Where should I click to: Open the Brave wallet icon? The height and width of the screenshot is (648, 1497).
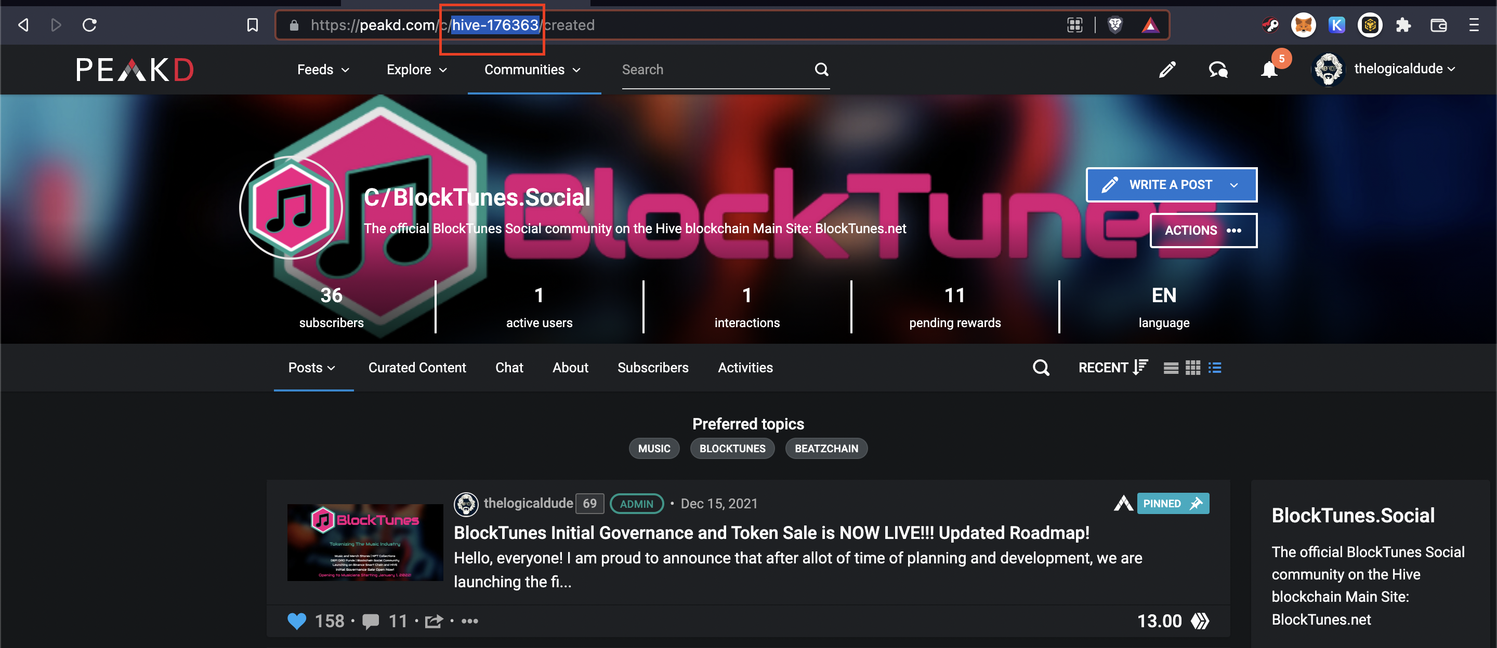(1438, 25)
